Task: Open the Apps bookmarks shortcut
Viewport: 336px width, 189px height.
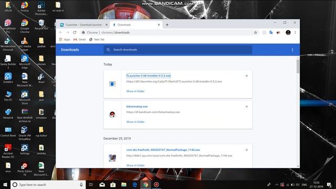Action: tap(65, 39)
